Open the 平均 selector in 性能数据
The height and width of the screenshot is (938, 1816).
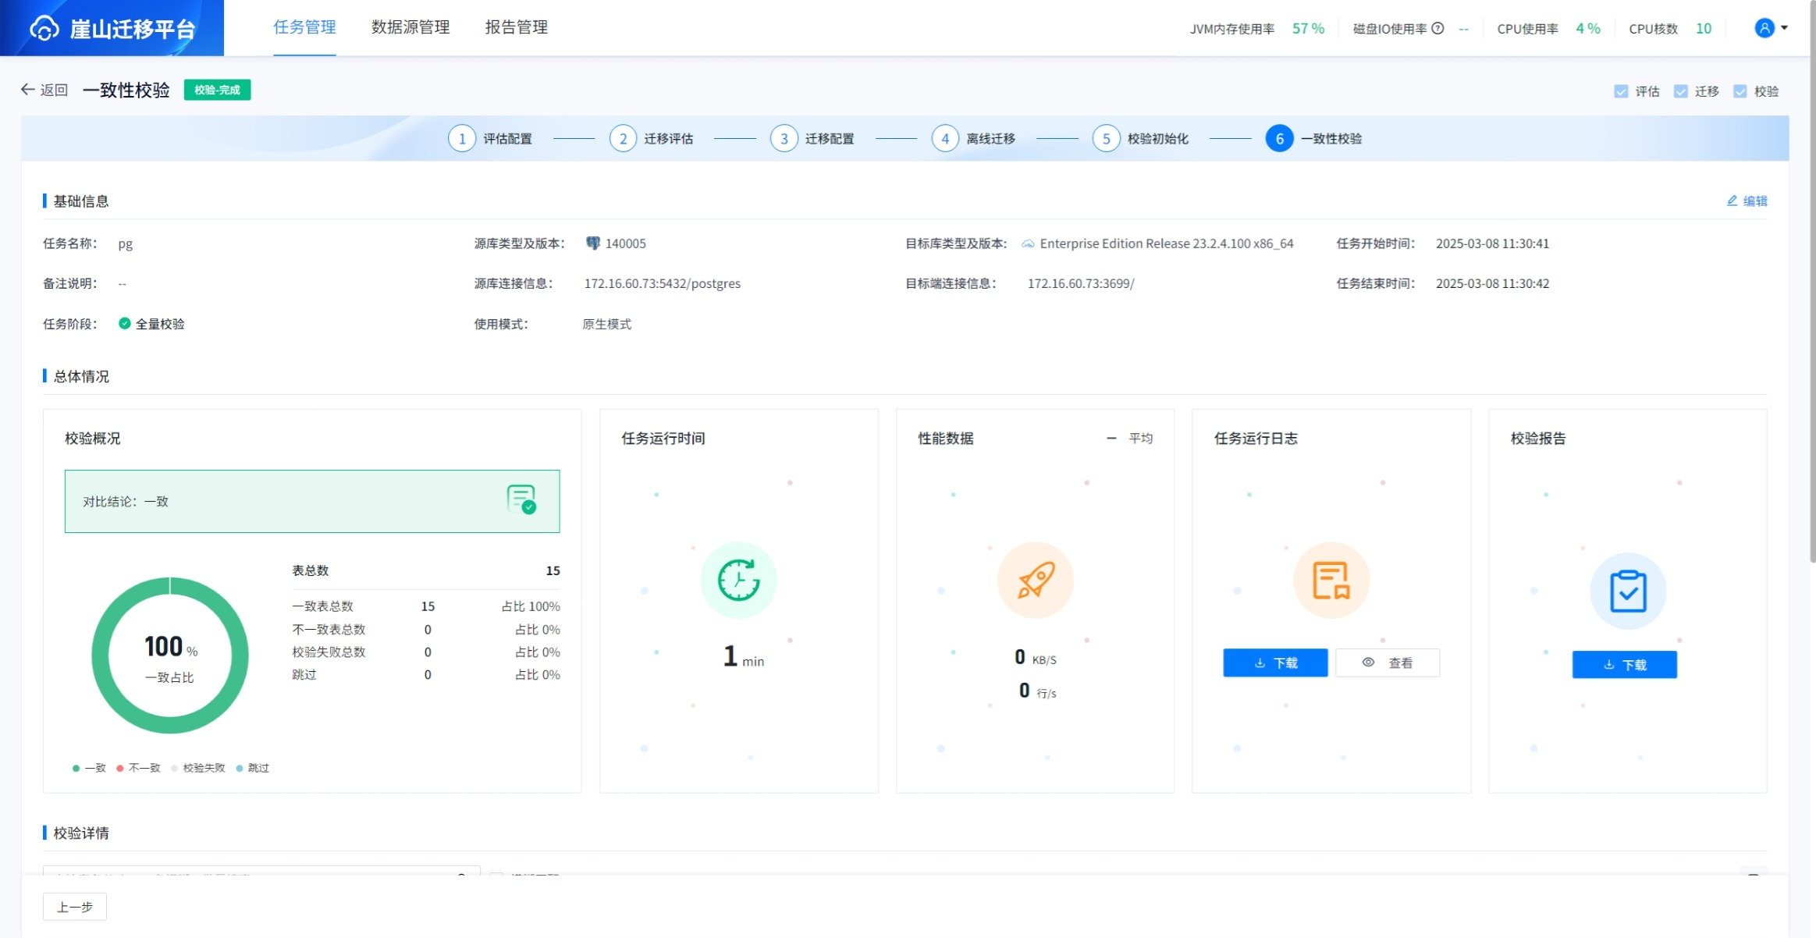pyautogui.click(x=1142, y=438)
